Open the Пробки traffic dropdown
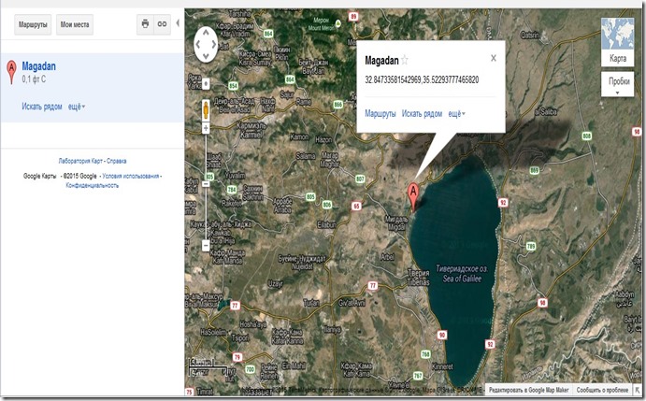The height and width of the screenshot is (401, 646). coord(618,84)
